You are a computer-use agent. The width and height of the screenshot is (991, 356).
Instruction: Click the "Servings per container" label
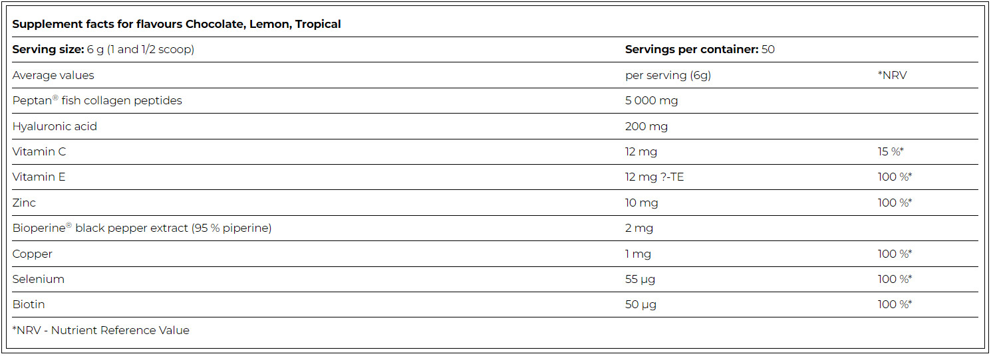pos(692,49)
